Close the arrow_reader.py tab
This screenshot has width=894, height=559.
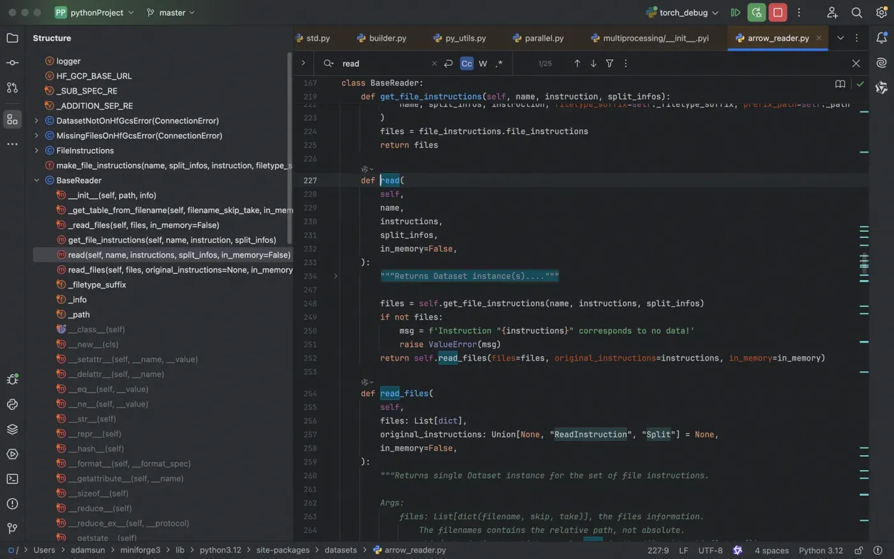coord(819,38)
